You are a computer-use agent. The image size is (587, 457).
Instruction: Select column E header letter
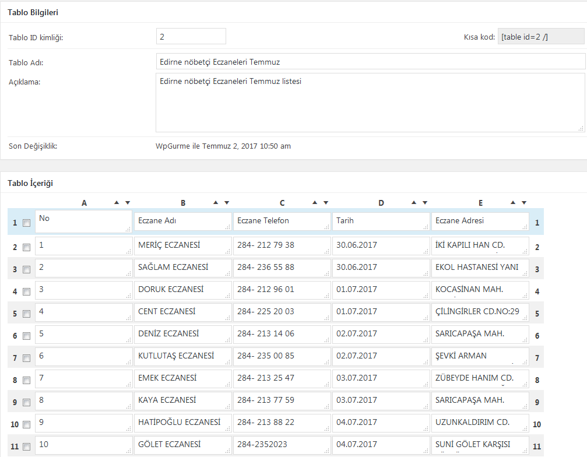coord(481,203)
